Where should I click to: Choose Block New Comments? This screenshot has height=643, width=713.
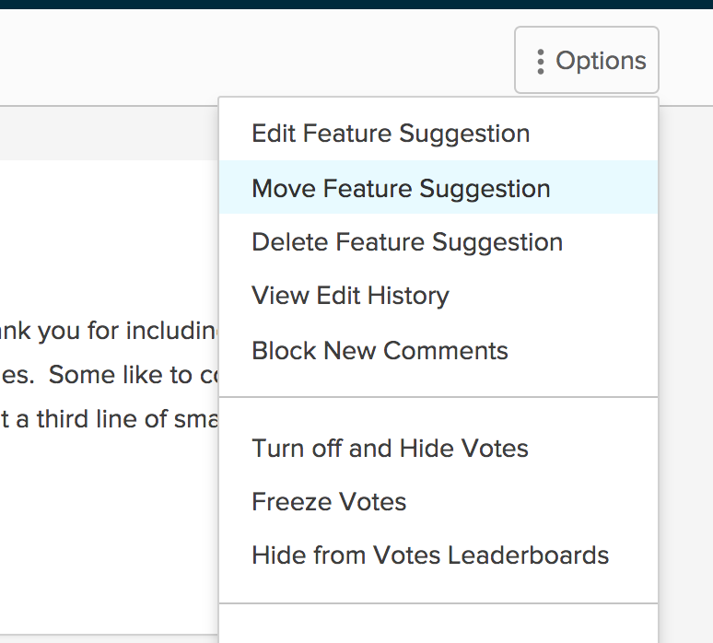pyautogui.click(x=438, y=350)
